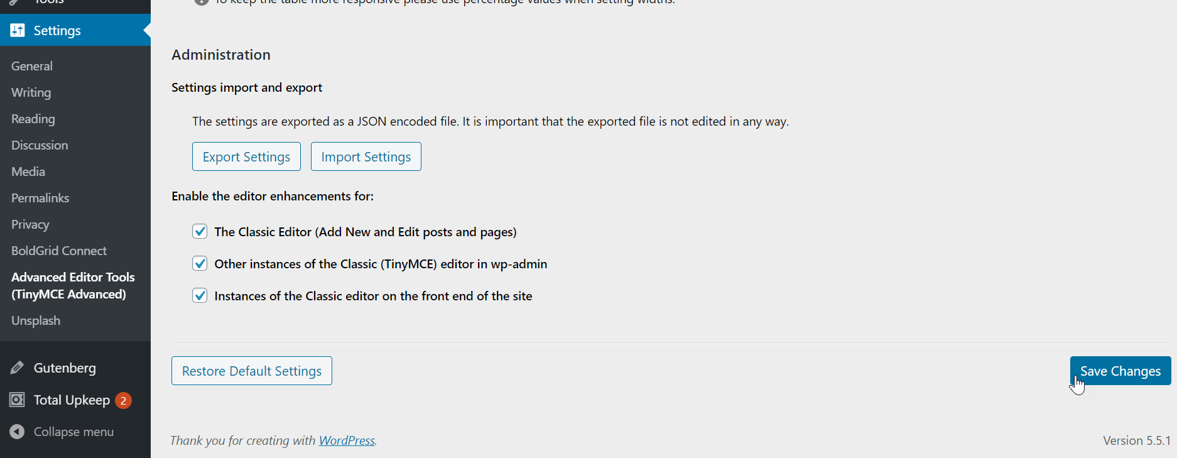Click the red notification badge on Total Upkeep
Viewport: 1177px width, 458px height.
[123, 400]
